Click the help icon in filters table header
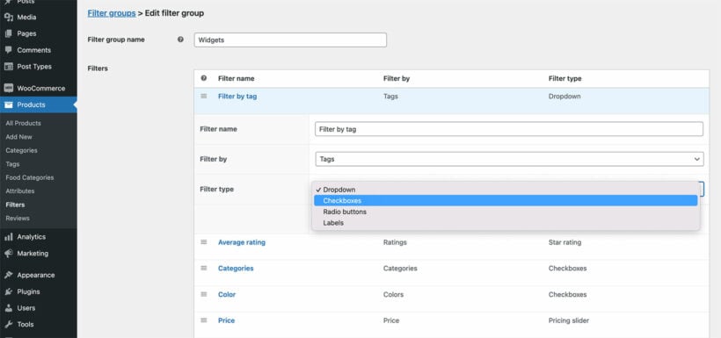This screenshot has width=721, height=338. click(204, 78)
